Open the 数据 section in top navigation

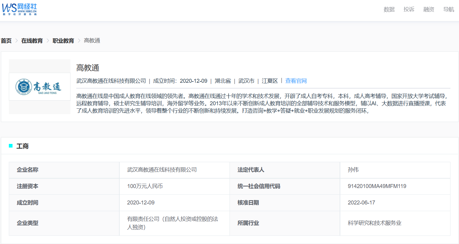[x=389, y=9]
